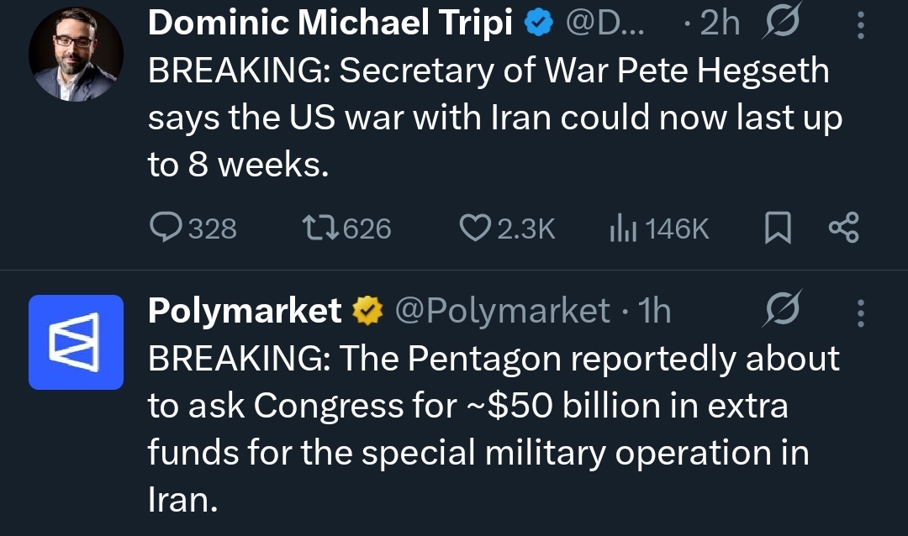Bookmark the Dominic Michael Tripi tweet
Viewport: 908px width, 536px height.
[778, 228]
